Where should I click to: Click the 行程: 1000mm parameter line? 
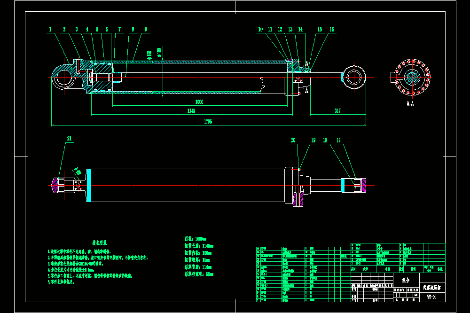196,239
